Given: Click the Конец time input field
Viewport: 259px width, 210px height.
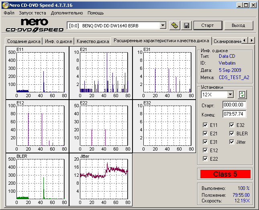Looking at the screenshot, I should coord(234,114).
